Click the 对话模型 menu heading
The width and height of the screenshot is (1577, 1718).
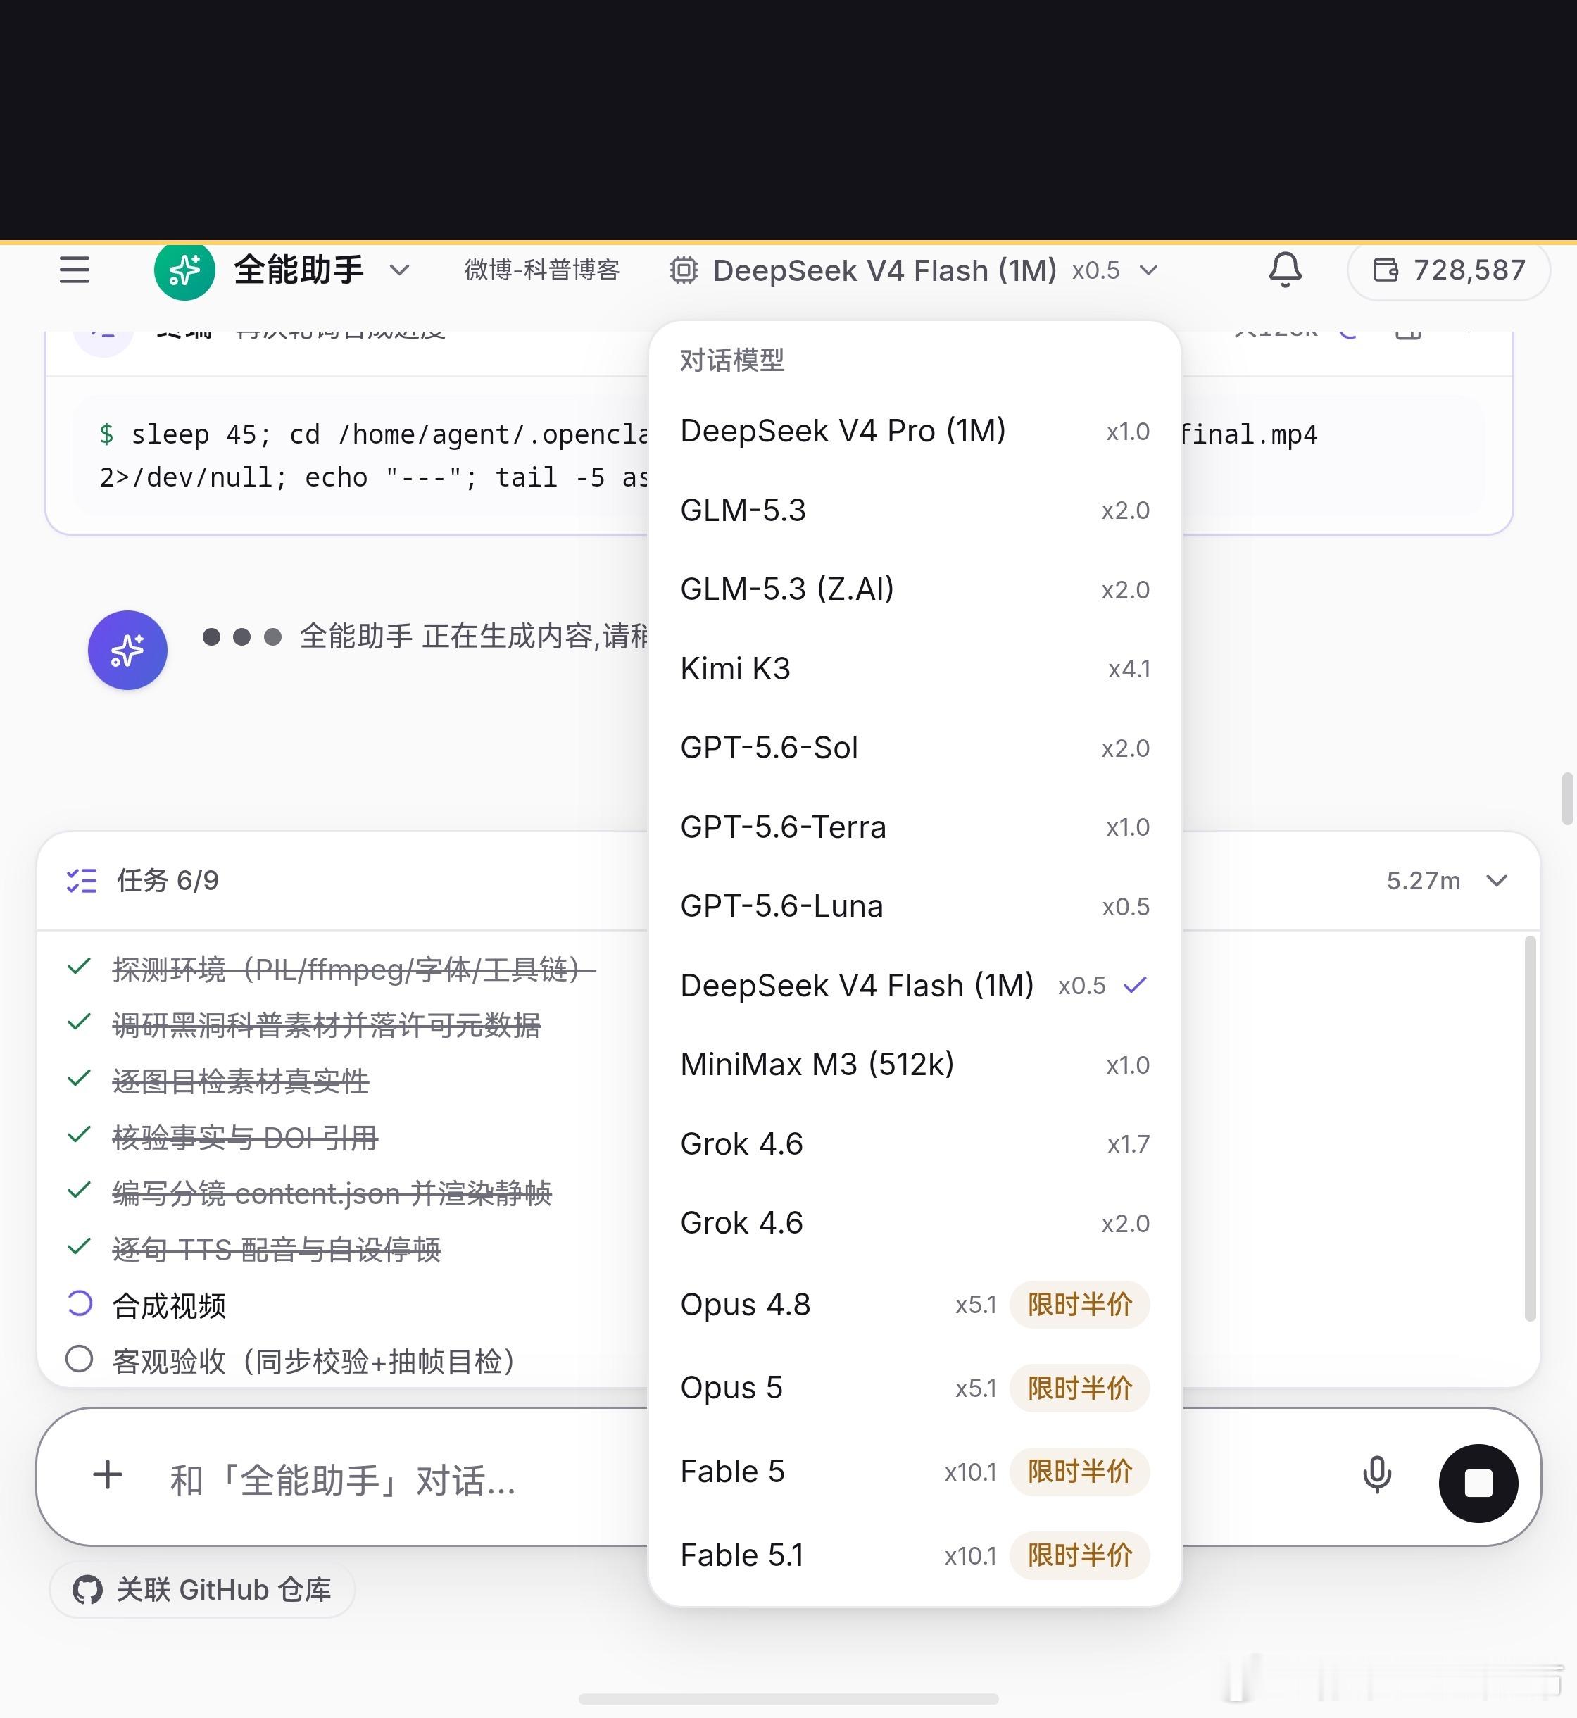click(x=732, y=360)
